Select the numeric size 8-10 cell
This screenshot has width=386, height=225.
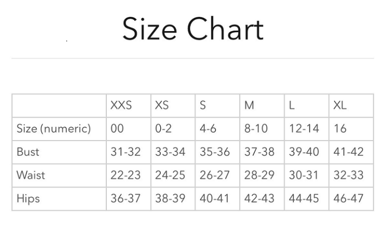click(x=256, y=129)
